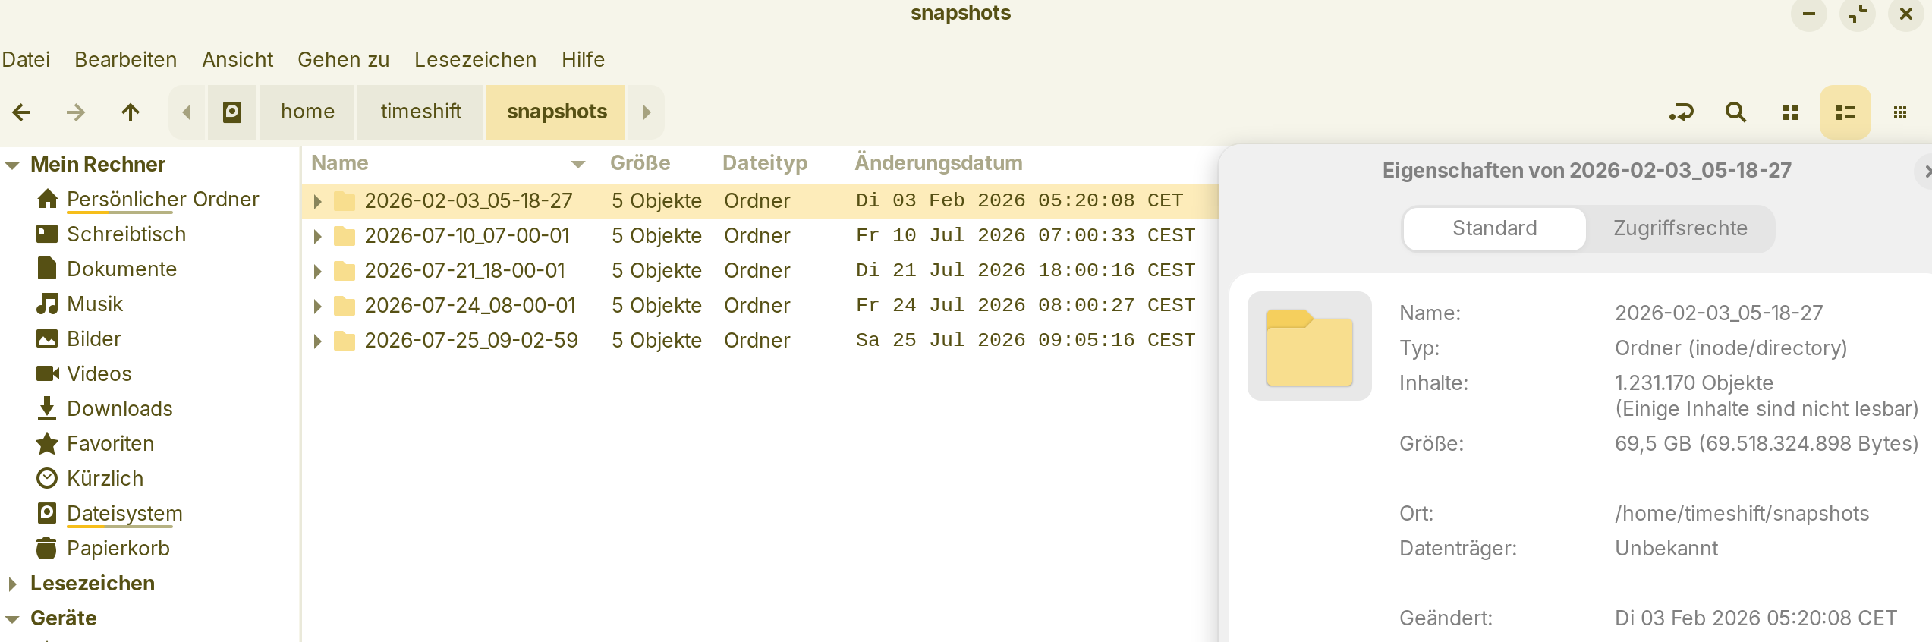Expand folder 2026-07-21_18-00-01 tree arrow

point(318,271)
